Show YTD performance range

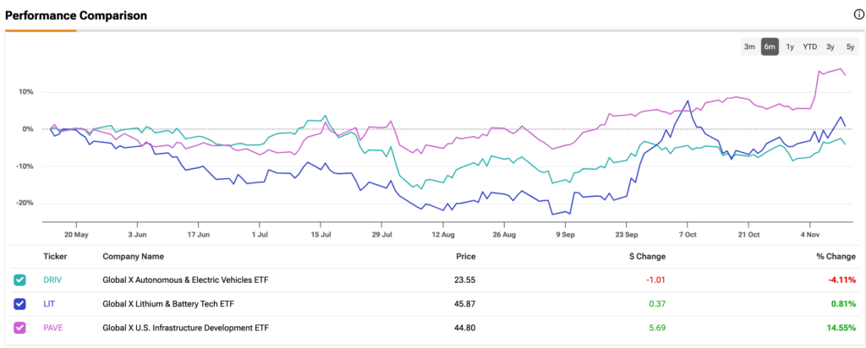(x=809, y=46)
